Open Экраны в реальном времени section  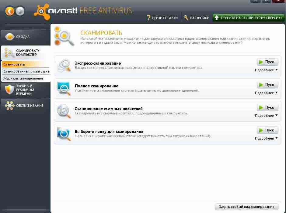click(x=26, y=90)
